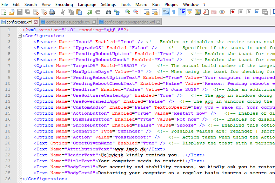
Task: Click the Copy toolbar icon
Action: (x=71, y=12)
